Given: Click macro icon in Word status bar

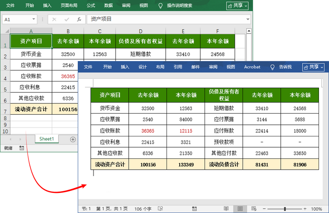Looking at the screenshot, I should pyautogui.click(x=195, y=209).
